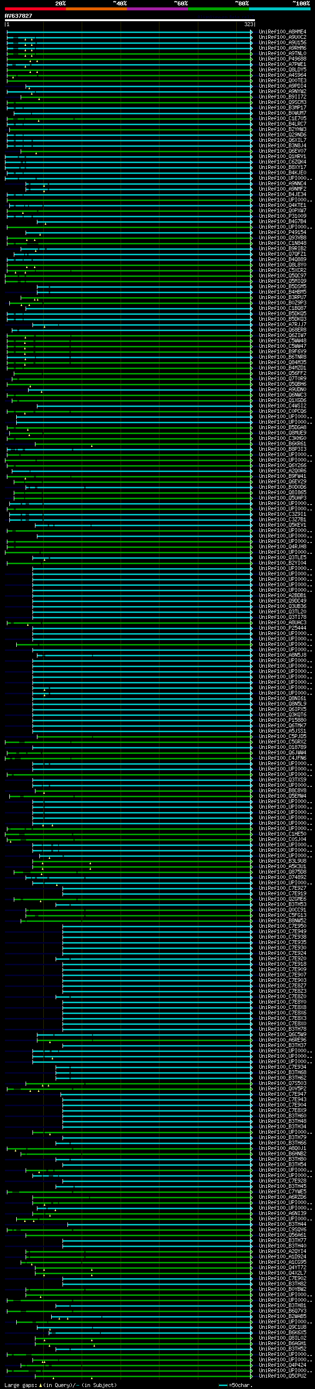Open hit UniRef100_P49688
Viewport: 315px width, 1389px height.
point(283,59)
